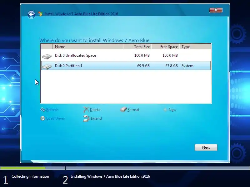This screenshot has height=187, width=250.
Task: Click the Extend link
Action: click(96, 118)
